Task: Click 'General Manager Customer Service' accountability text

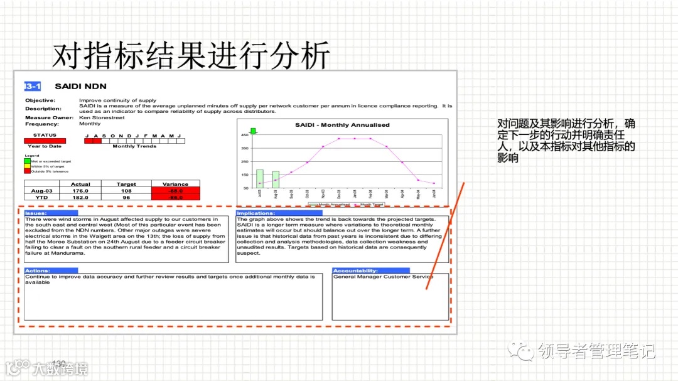Action: 383,277
